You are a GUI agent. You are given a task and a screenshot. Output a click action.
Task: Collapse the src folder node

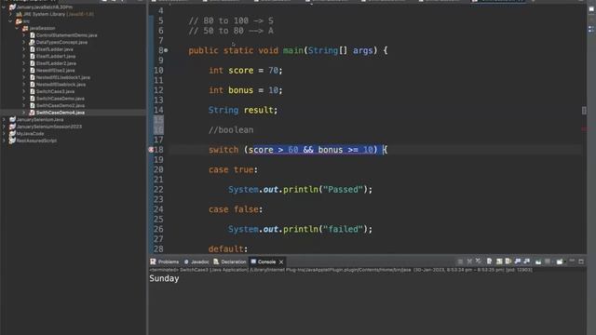coord(10,21)
